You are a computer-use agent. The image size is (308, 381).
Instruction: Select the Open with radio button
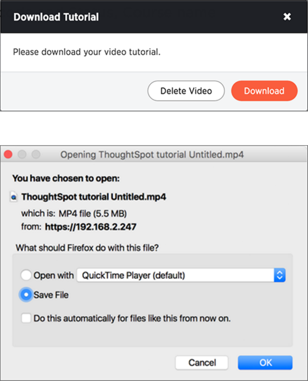click(26, 275)
